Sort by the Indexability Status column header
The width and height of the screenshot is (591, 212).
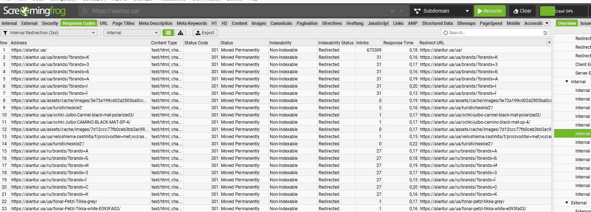pos(336,43)
